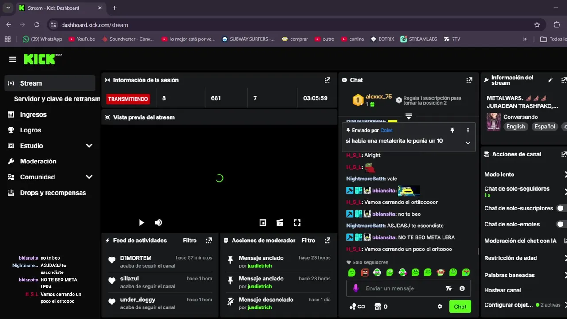The height and width of the screenshot is (319, 567).
Task: Open a new browser tab
Action: (x=114, y=8)
